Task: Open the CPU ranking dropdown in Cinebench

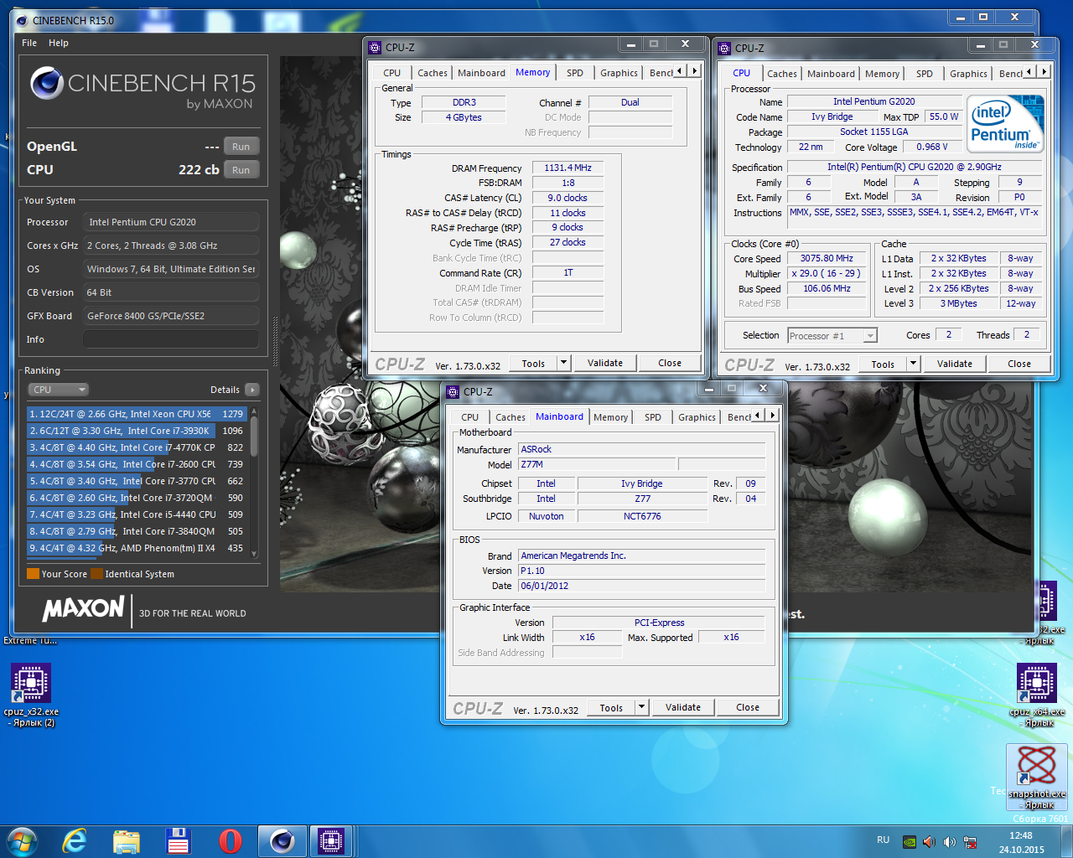Action: (58, 390)
